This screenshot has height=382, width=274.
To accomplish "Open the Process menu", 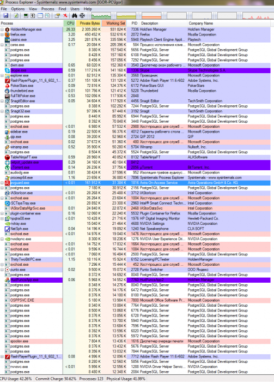I will tap(47, 9).
